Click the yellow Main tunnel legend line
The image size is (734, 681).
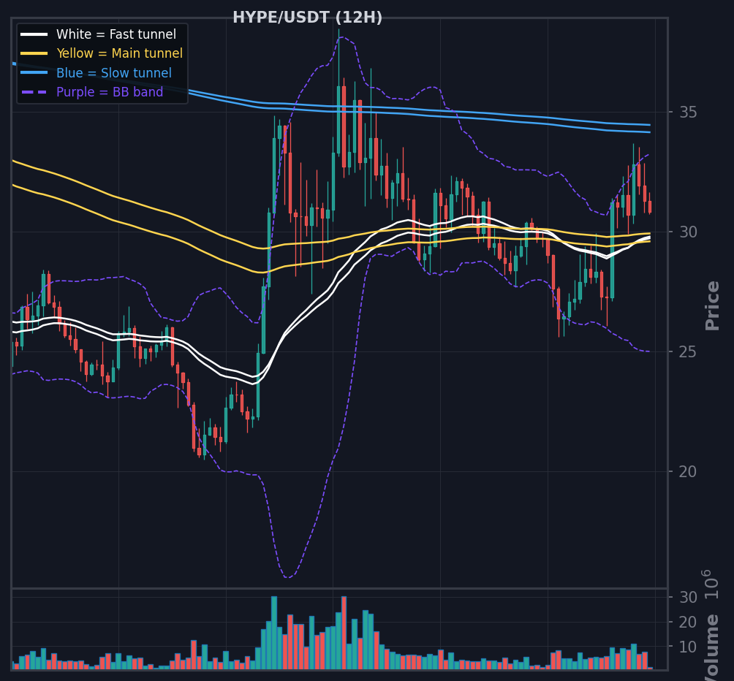point(34,53)
